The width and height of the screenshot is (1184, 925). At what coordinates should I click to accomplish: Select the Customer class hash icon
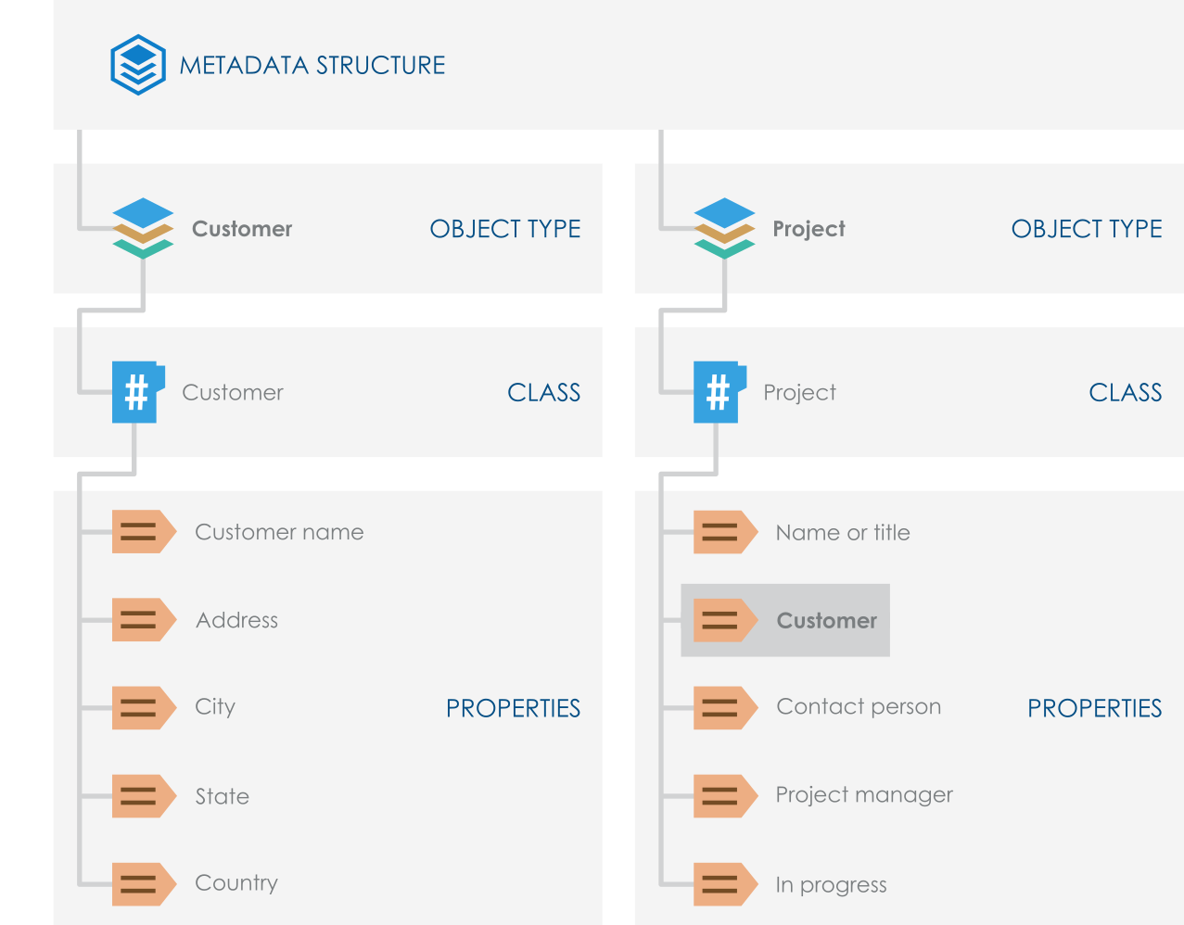click(x=138, y=392)
